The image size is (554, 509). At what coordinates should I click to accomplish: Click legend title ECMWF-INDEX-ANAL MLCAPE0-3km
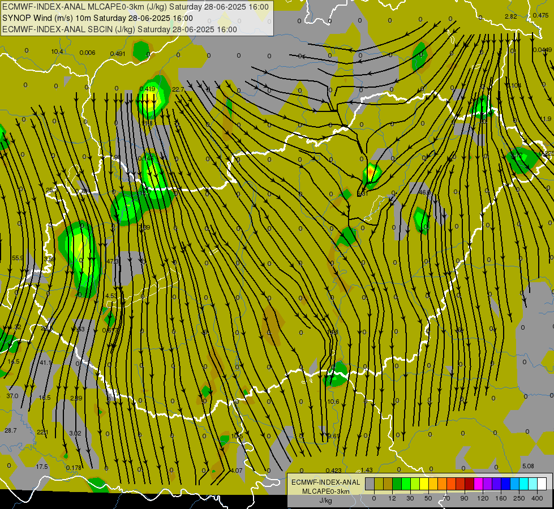[325, 487]
